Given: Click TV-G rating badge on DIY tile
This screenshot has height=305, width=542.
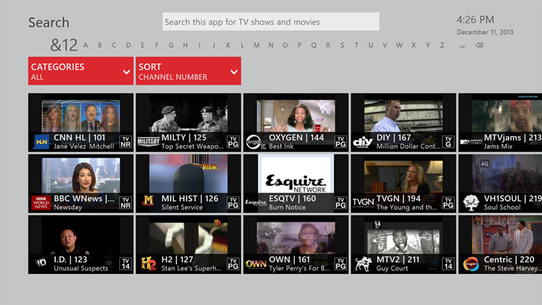Looking at the screenshot, I should point(448,142).
